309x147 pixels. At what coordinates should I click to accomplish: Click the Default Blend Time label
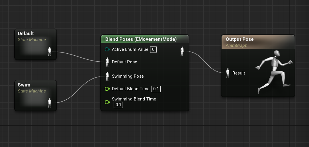(131, 89)
